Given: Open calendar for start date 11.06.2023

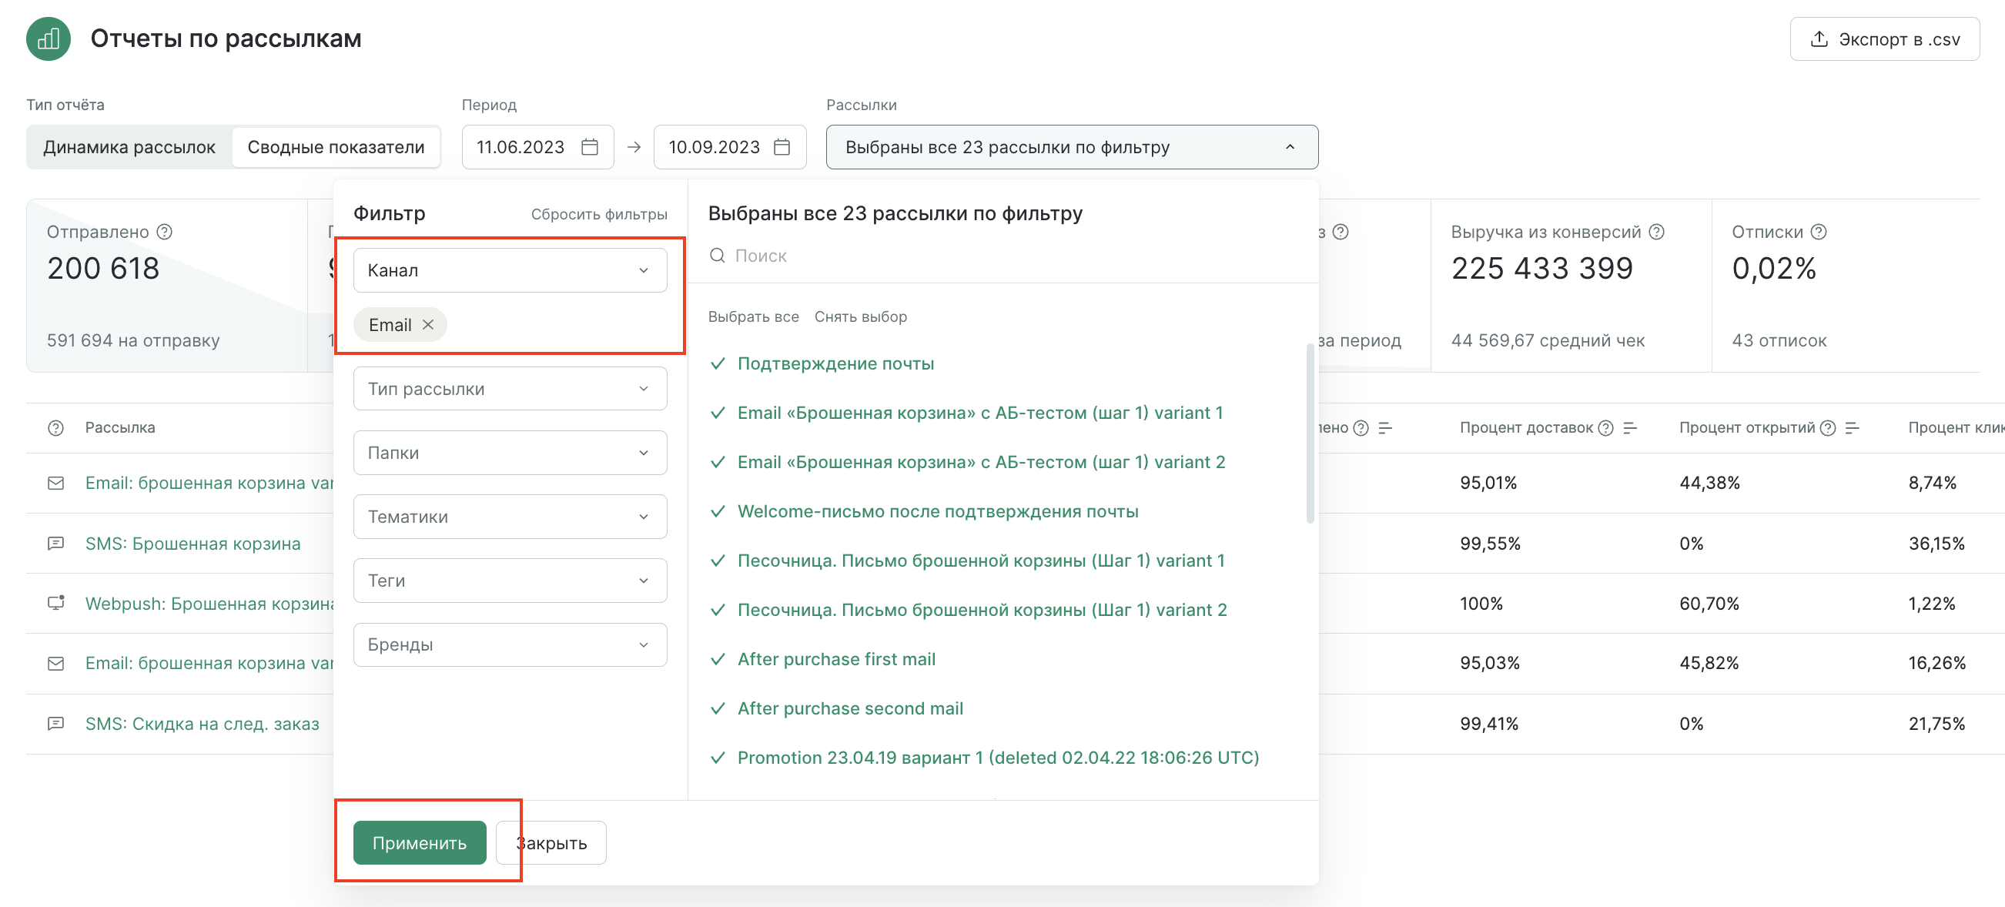Looking at the screenshot, I should 590,147.
